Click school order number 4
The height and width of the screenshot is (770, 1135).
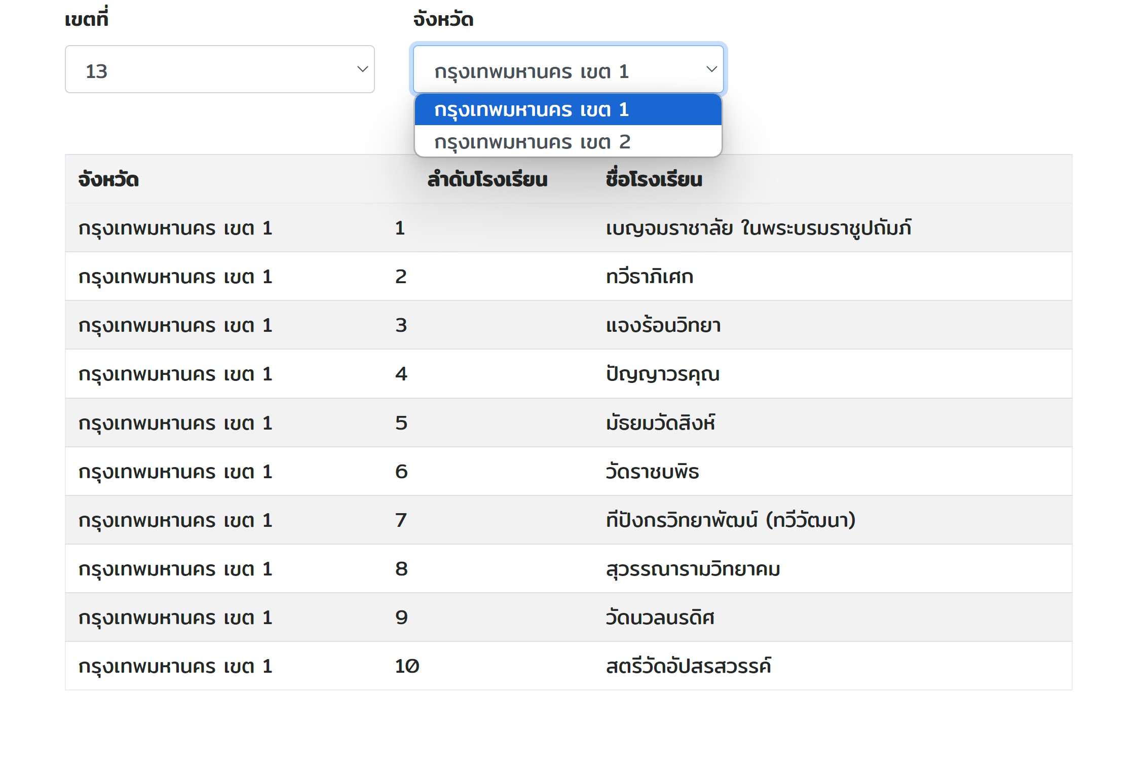pyautogui.click(x=401, y=374)
